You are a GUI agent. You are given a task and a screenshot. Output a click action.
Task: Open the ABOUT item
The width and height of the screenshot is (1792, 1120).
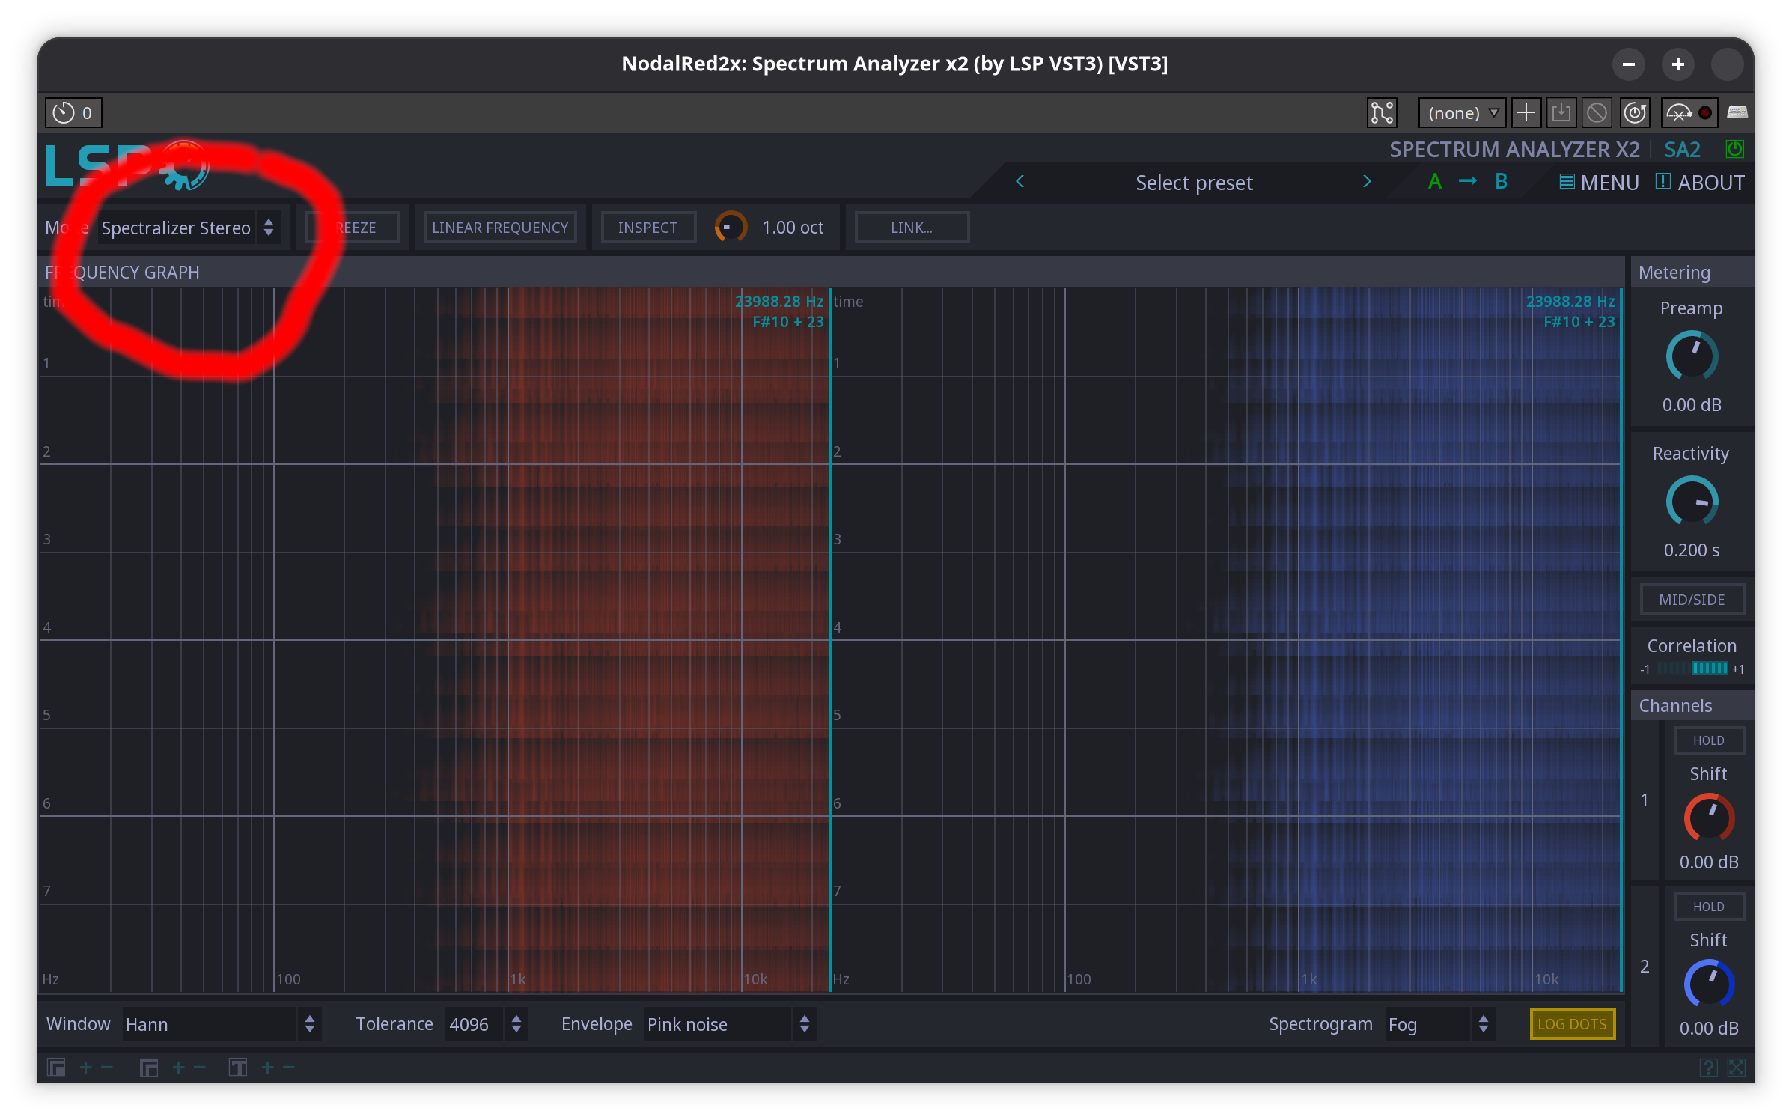point(1699,183)
